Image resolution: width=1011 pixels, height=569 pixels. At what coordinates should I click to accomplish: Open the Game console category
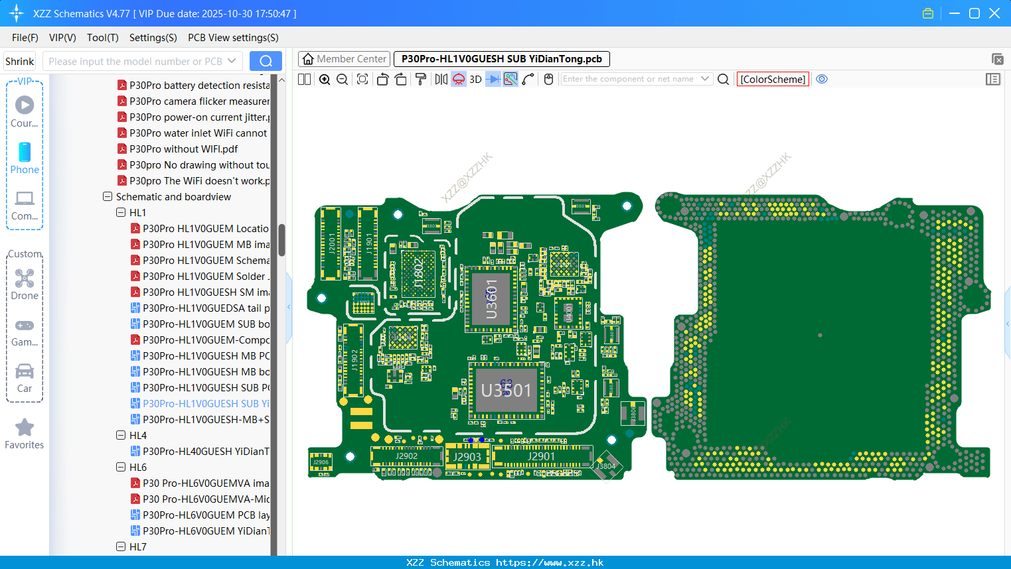(x=25, y=332)
